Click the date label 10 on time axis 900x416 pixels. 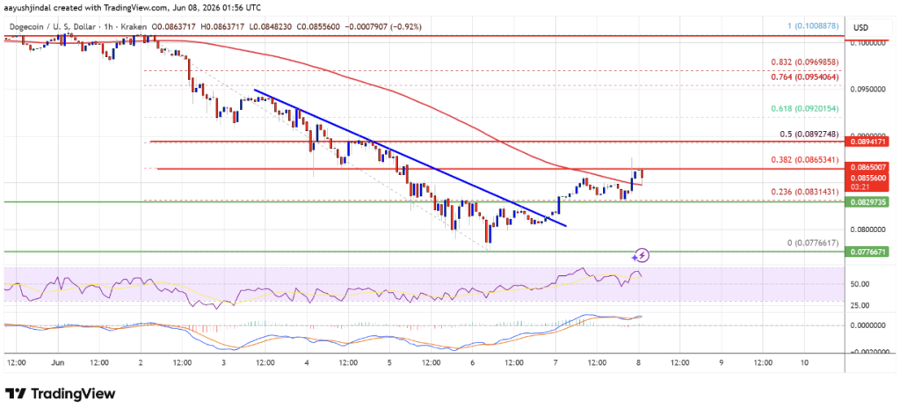[x=804, y=362]
